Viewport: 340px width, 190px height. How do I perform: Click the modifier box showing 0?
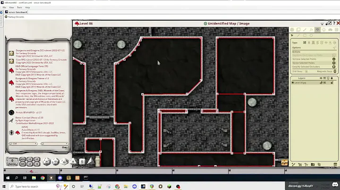point(12,161)
